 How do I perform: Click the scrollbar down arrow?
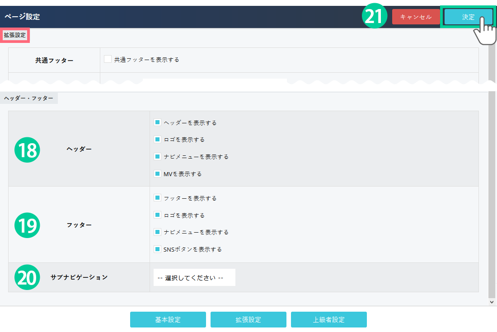[492, 301]
